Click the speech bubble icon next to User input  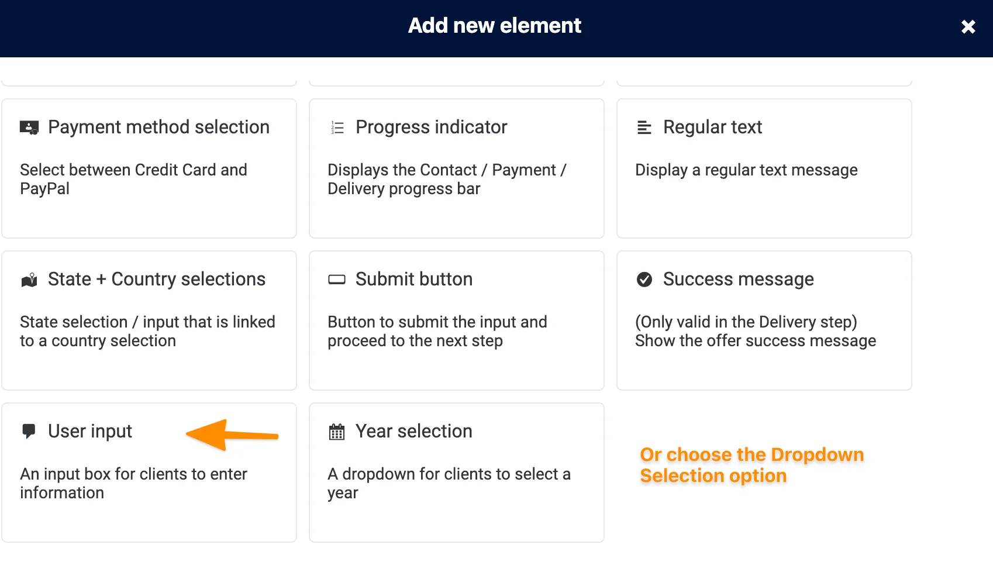tap(28, 432)
